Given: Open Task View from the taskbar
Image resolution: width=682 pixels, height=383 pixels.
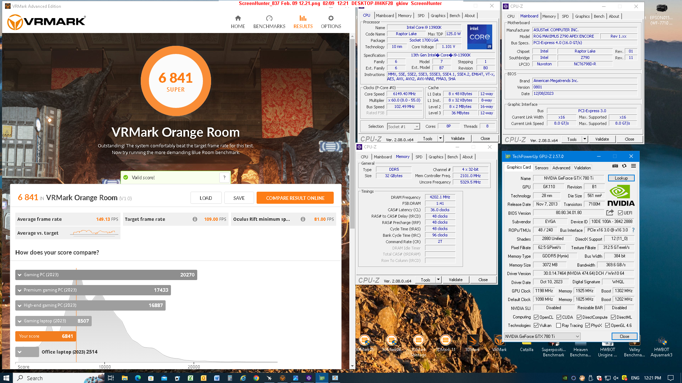Looking at the screenshot, I should tap(111, 378).
